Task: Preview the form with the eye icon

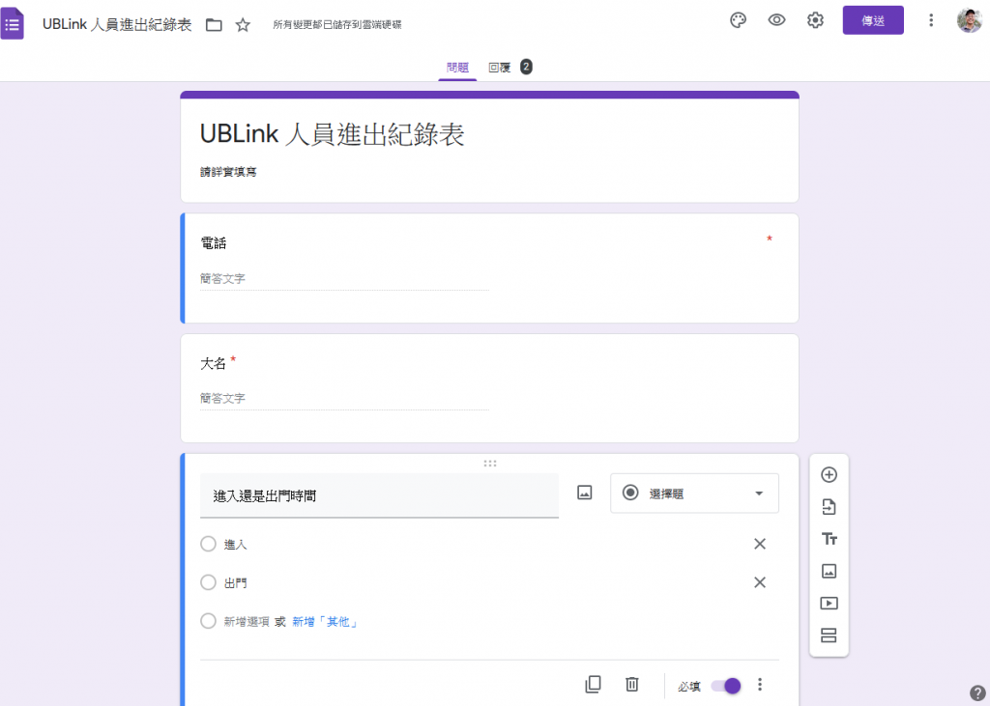Action: tap(776, 20)
